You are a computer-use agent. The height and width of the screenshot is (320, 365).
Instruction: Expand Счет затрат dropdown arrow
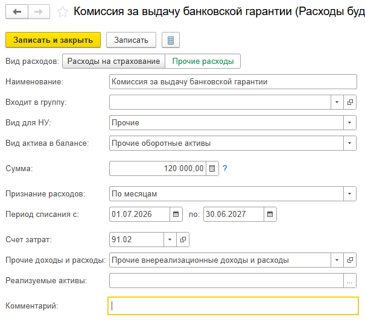170,239
